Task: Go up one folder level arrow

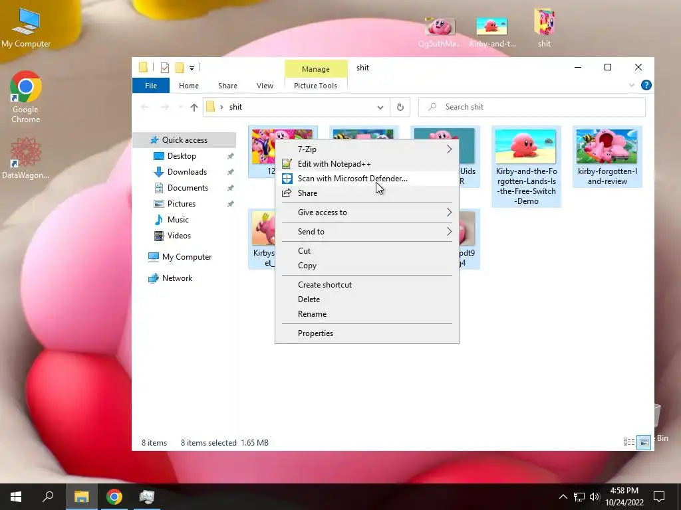Action: 194,107
